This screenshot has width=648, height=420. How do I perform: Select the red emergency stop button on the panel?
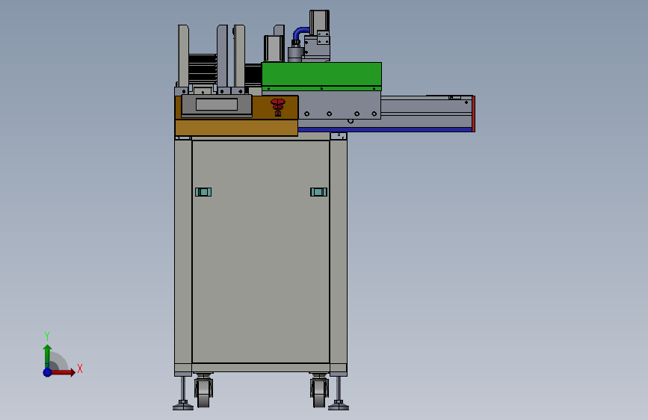[278, 107]
